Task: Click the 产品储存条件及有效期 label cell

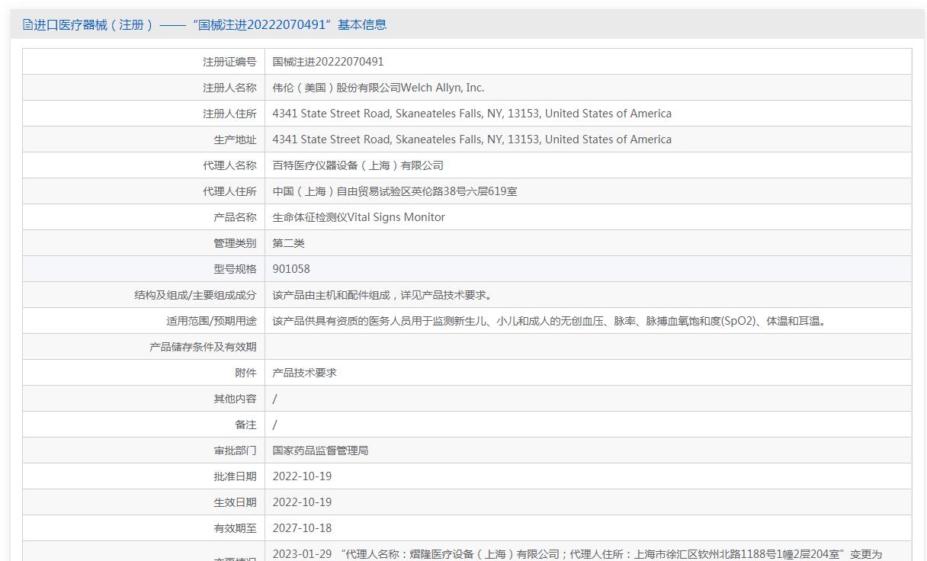Action: [x=203, y=347]
